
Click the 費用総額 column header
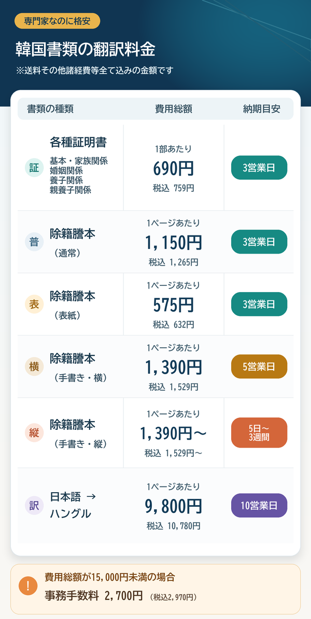[x=174, y=109]
